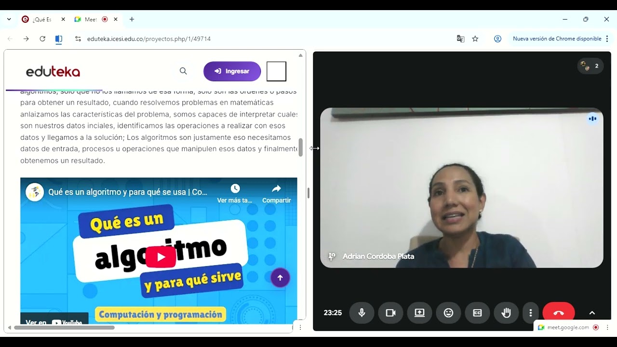Viewport: 617px width, 347px height.
Task: Open Meet more options menu
Action: coord(530,313)
